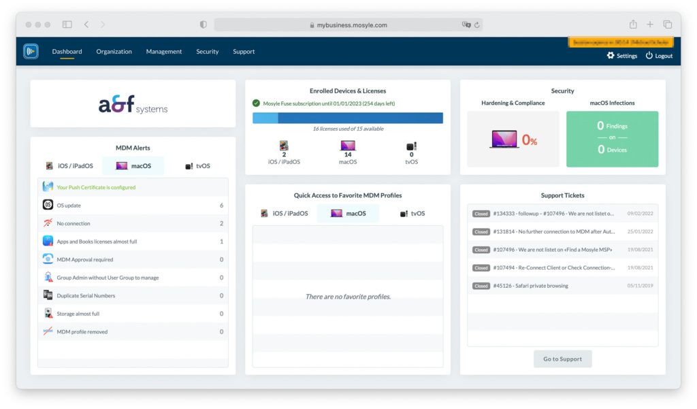Click the Logout power icon
Screen dimensions: 697x409
click(649, 56)
